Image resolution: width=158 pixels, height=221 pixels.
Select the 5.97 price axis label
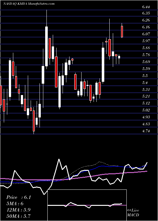pyautogui.click(x=146, y=41)
